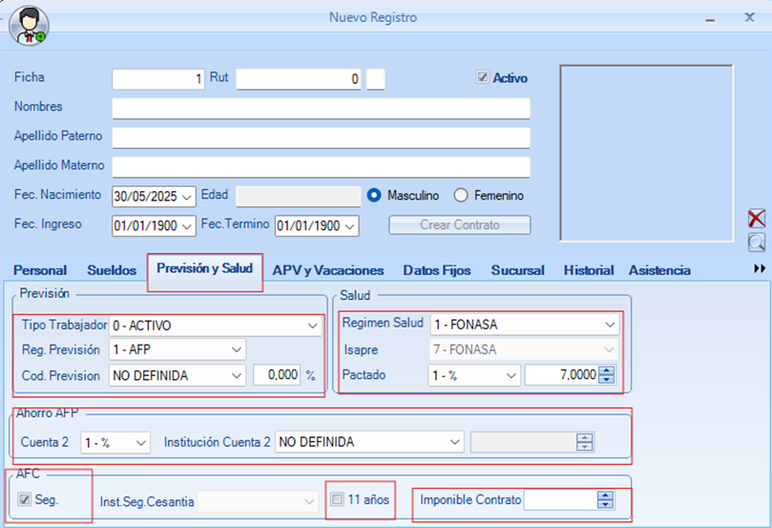Click the red X delete photo icon

click(757, 219)
